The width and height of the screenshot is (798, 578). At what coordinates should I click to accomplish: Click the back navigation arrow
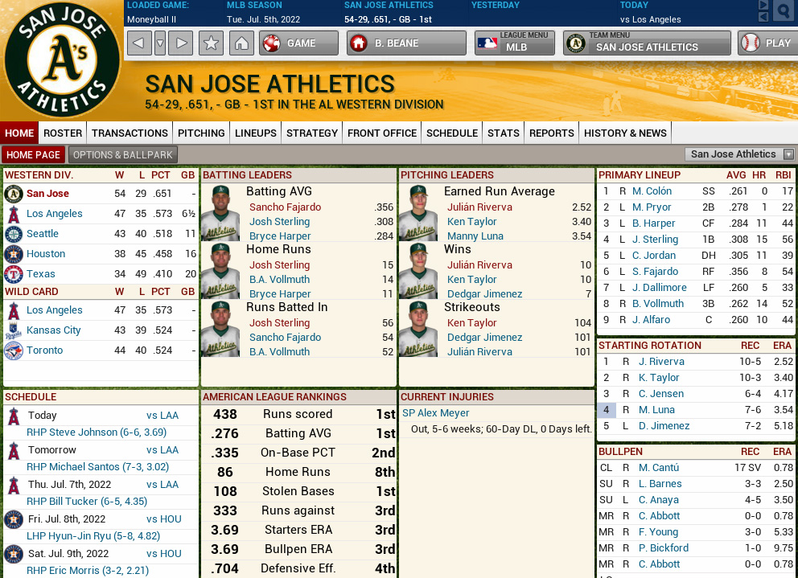(x=139, y=43)
